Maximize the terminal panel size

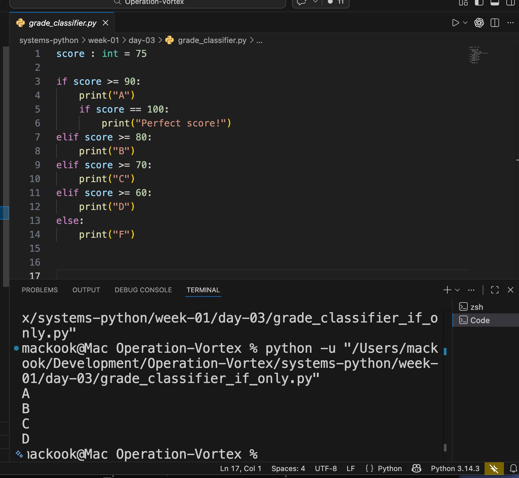[x=495, y=290]
